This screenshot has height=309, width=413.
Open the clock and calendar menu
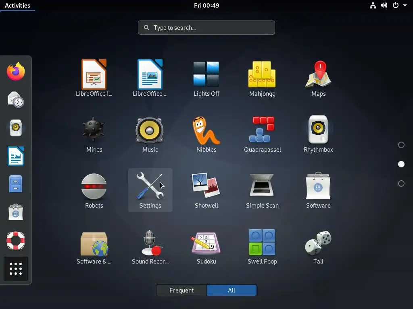[206, 6]
